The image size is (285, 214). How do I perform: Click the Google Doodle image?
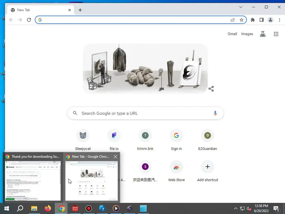145,69
